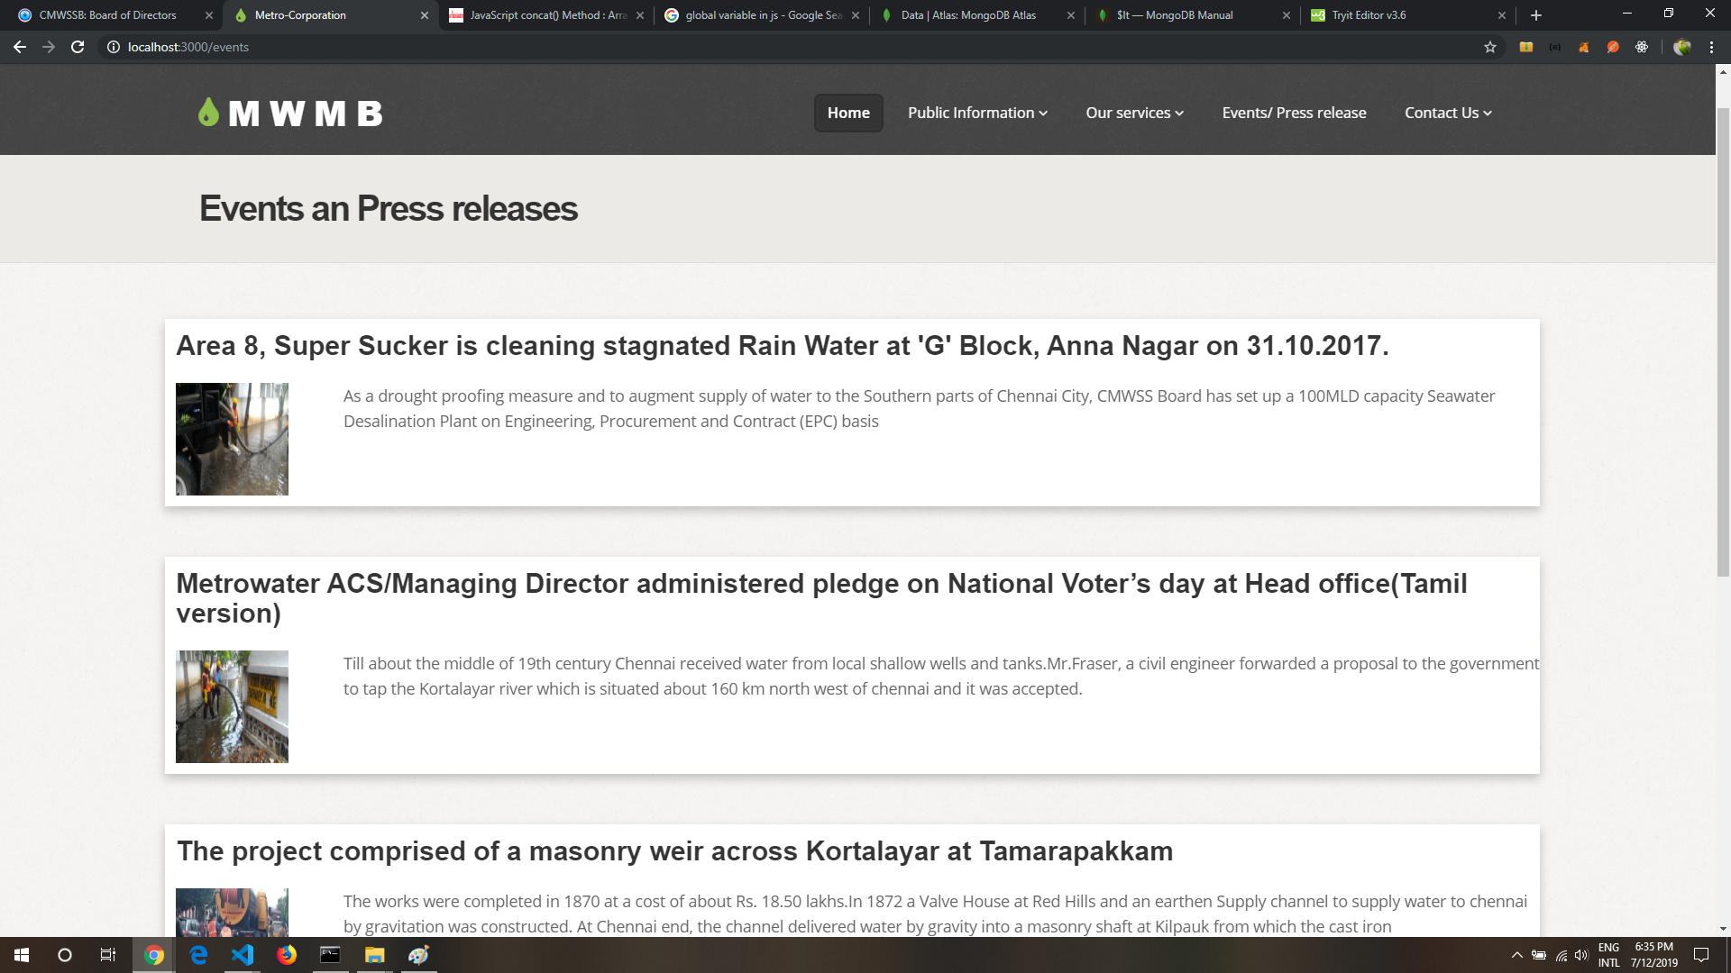Expand Our services dropdown menu
Image resolution: width=1731 pixels, height=973 pixels.
(1134, 113)
